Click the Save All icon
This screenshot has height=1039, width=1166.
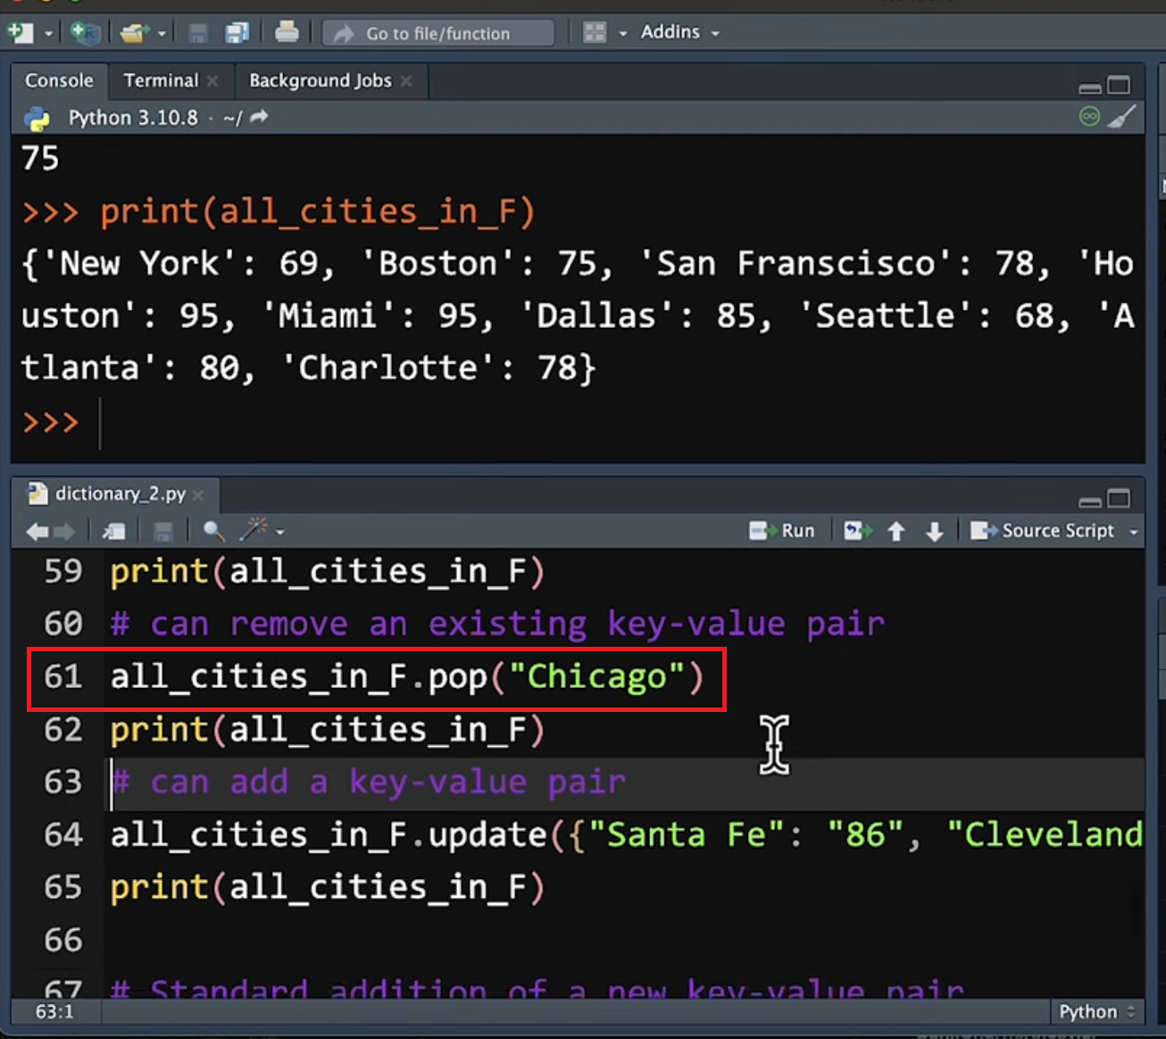coord(237,33)
